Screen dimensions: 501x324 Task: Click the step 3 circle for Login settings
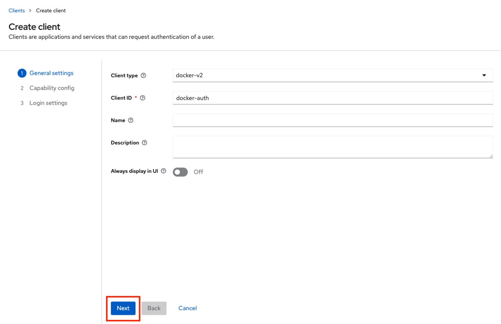[x=22, y=103]
